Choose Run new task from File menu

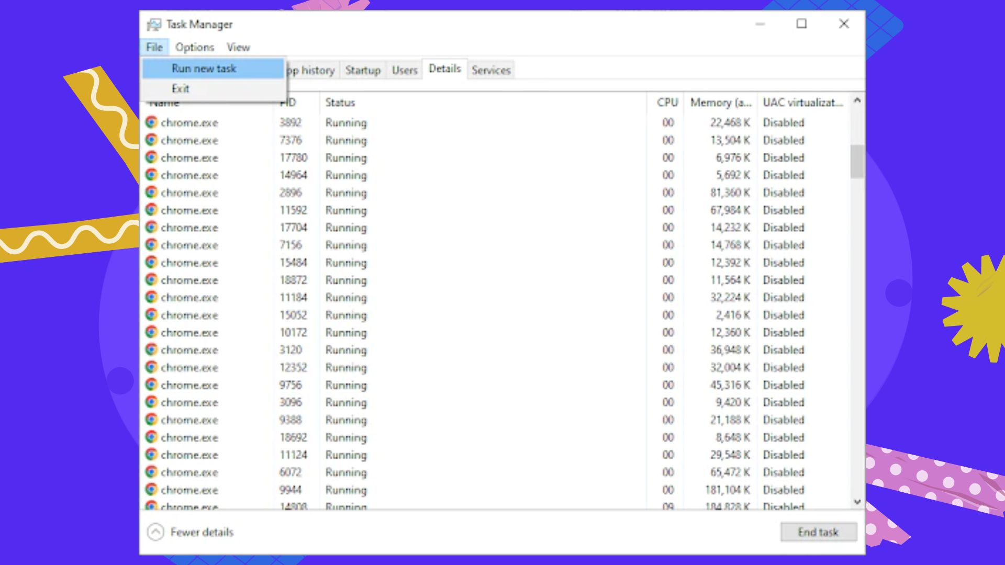(213, 69)
